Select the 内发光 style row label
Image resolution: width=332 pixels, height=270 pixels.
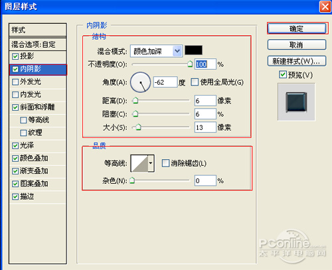[31, 95]
